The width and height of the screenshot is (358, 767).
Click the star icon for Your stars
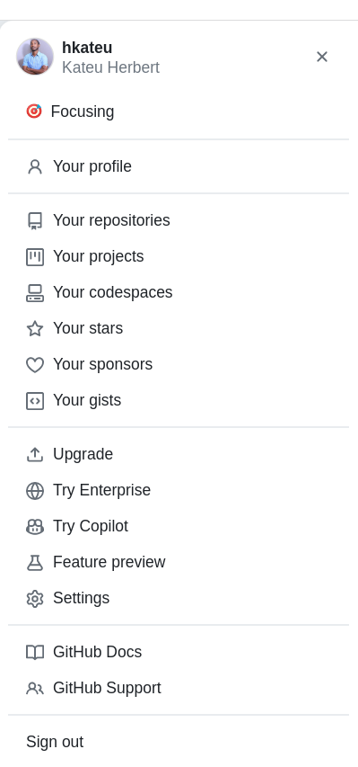(x=35, y=328)
